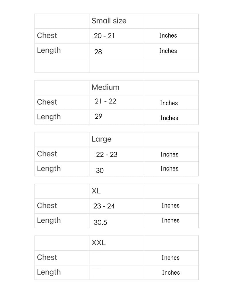230x287 pixels.
Task: Select the 22 - 23 chest value
Action: tap(107, 155)
